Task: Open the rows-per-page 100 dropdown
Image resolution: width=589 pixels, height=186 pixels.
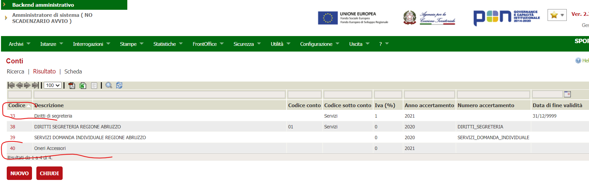Action: coord(53,85)
